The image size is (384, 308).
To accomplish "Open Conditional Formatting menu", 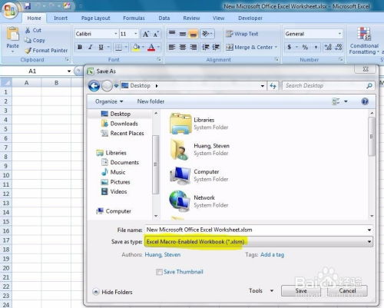I will 364,41.
